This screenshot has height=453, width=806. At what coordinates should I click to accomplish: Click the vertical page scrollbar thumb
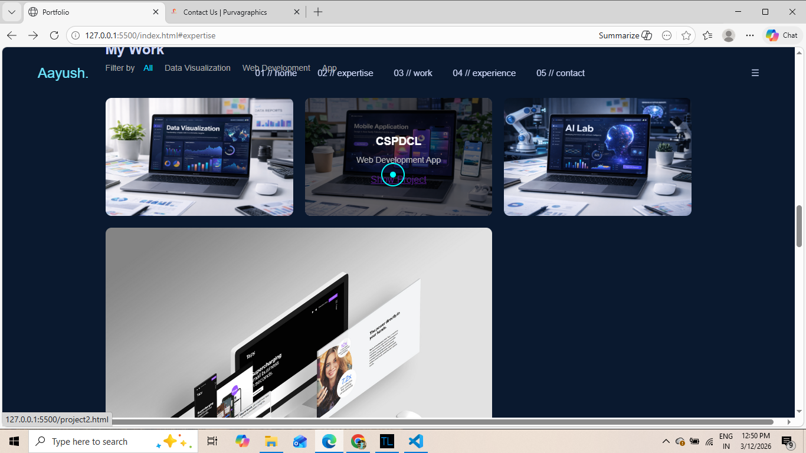coord(800,226)
